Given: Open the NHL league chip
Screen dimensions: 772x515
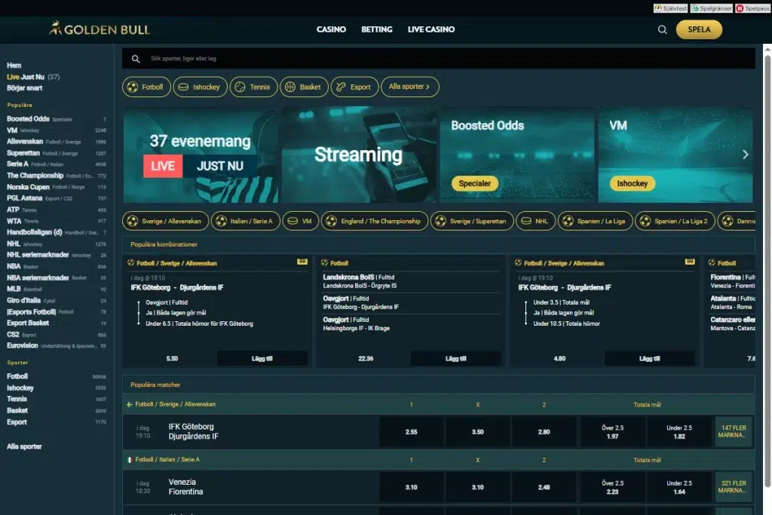Looking at the screenshot, I should 536,221.
